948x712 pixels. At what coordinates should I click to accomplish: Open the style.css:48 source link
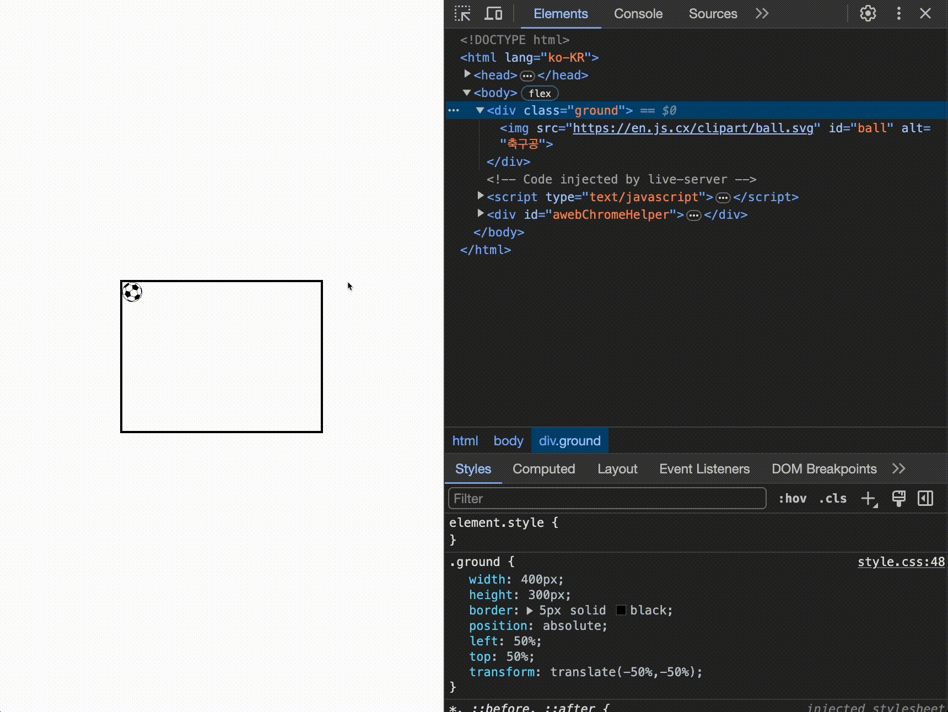tap(901, 562)
